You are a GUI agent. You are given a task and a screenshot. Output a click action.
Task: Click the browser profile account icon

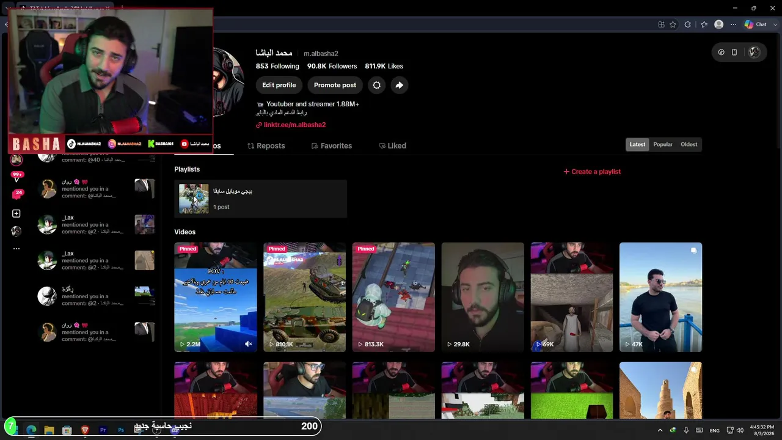click(x=719, y=24)
